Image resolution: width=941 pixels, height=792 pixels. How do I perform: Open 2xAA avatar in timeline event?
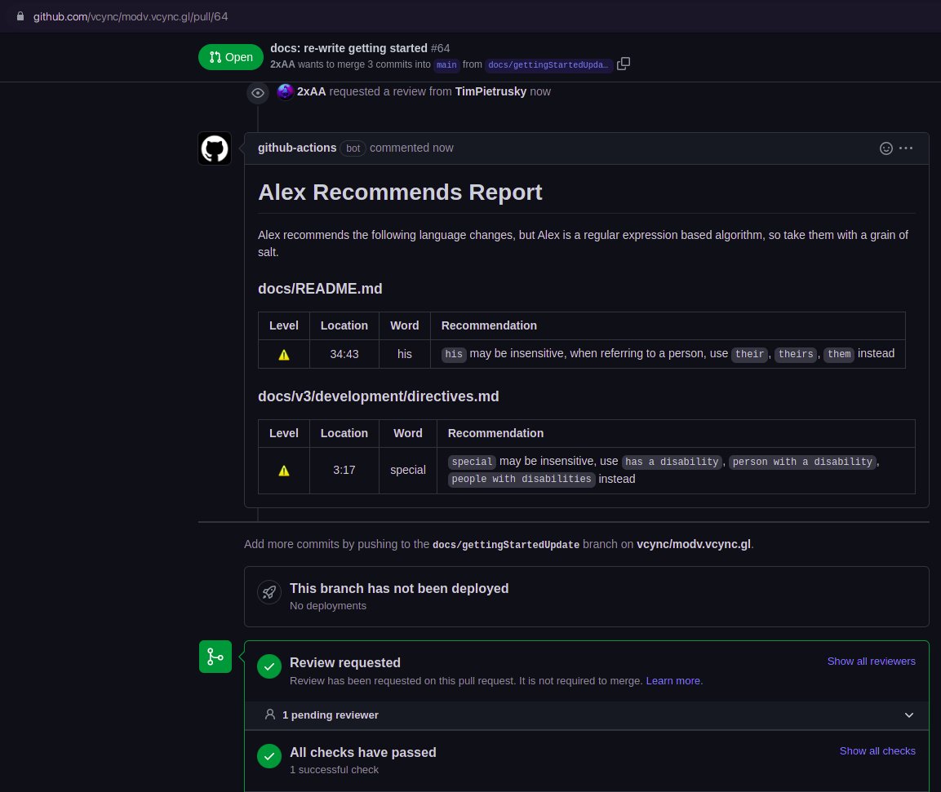coord(285,91)
